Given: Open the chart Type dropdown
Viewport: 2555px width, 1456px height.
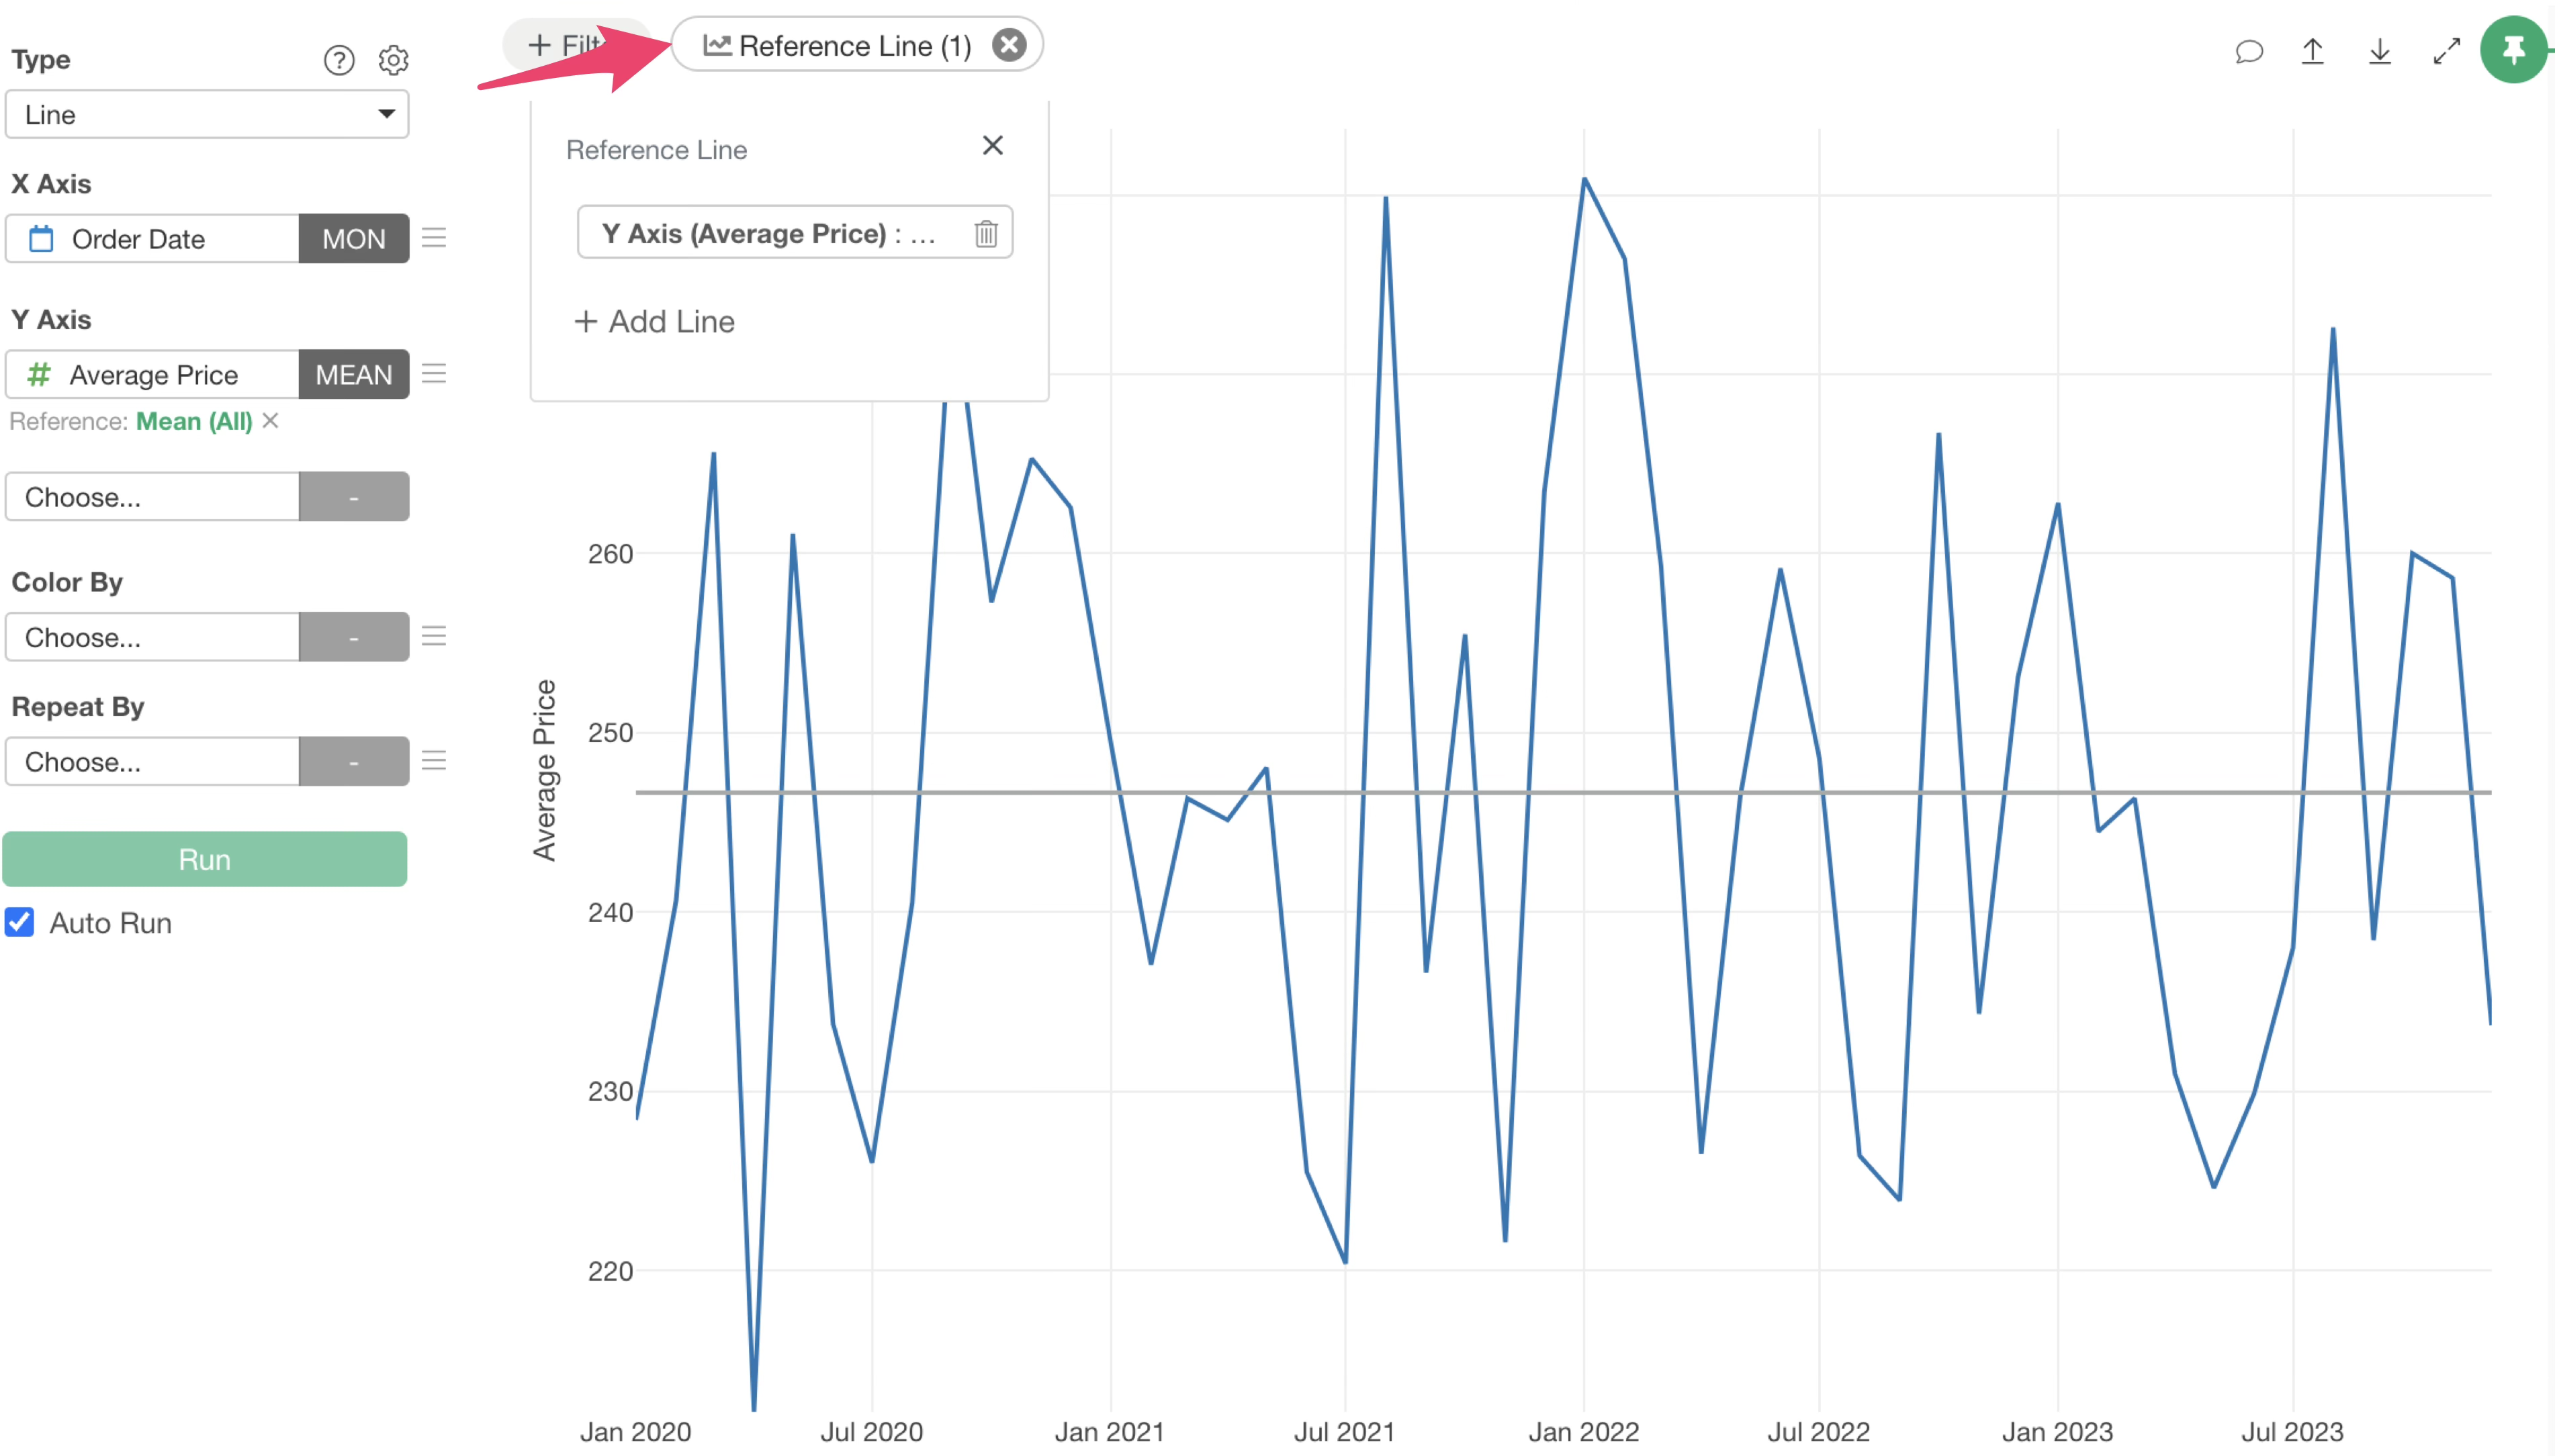Looking at the screenshot, I should click(207, 114).
